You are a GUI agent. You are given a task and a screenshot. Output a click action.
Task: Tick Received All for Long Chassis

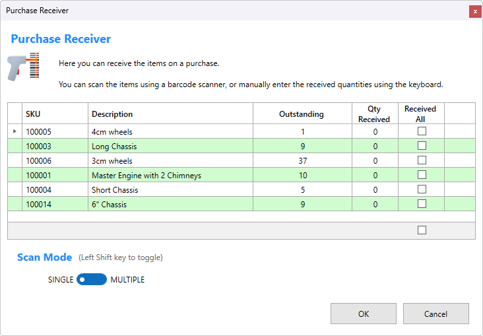point(422,146)
